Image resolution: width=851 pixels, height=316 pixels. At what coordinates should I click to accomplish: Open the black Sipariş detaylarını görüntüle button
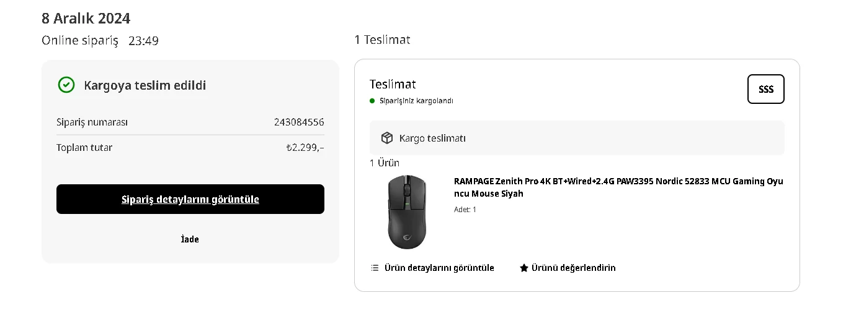click(x=190, y=199)
